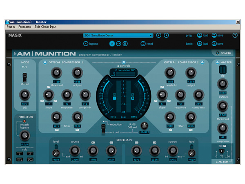Copy A to B with the arrows icon
The height and width of the screenshot is (184, 245).
(118, 44)
